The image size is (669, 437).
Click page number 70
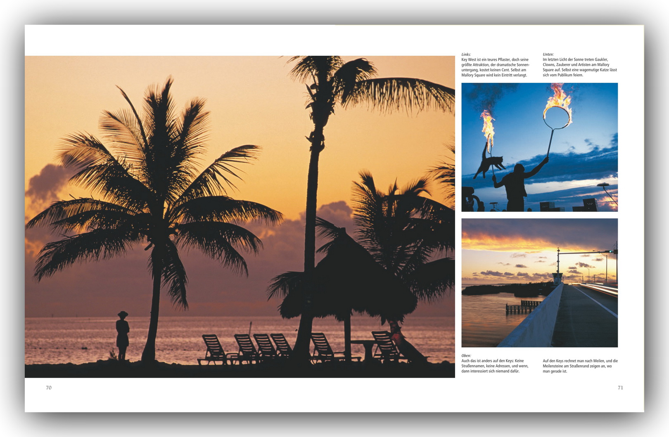click(49, 387)
